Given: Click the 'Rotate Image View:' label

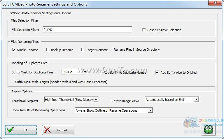Looking at the screenshot, I should click(x=125, y=101).
